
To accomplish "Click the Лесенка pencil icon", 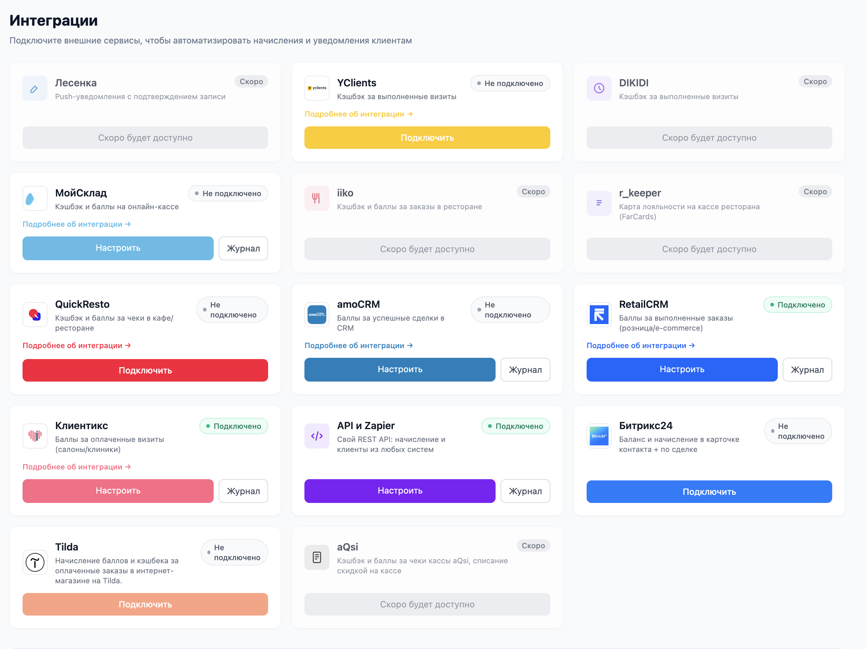I will pyautogui.click(x=35, y=88).
